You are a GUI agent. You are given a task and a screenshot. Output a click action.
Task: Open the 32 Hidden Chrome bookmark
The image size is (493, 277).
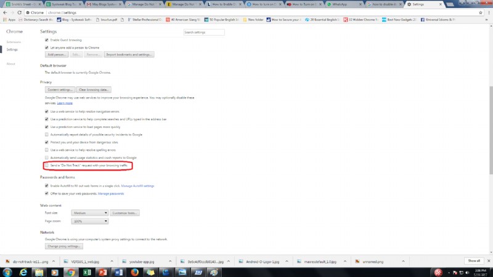361,20
